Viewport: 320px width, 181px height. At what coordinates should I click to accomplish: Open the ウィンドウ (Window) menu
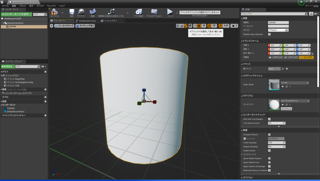51,6
